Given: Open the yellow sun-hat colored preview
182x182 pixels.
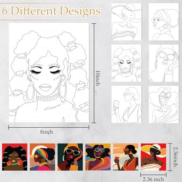Looking at the screenshot, I should 154,157.
